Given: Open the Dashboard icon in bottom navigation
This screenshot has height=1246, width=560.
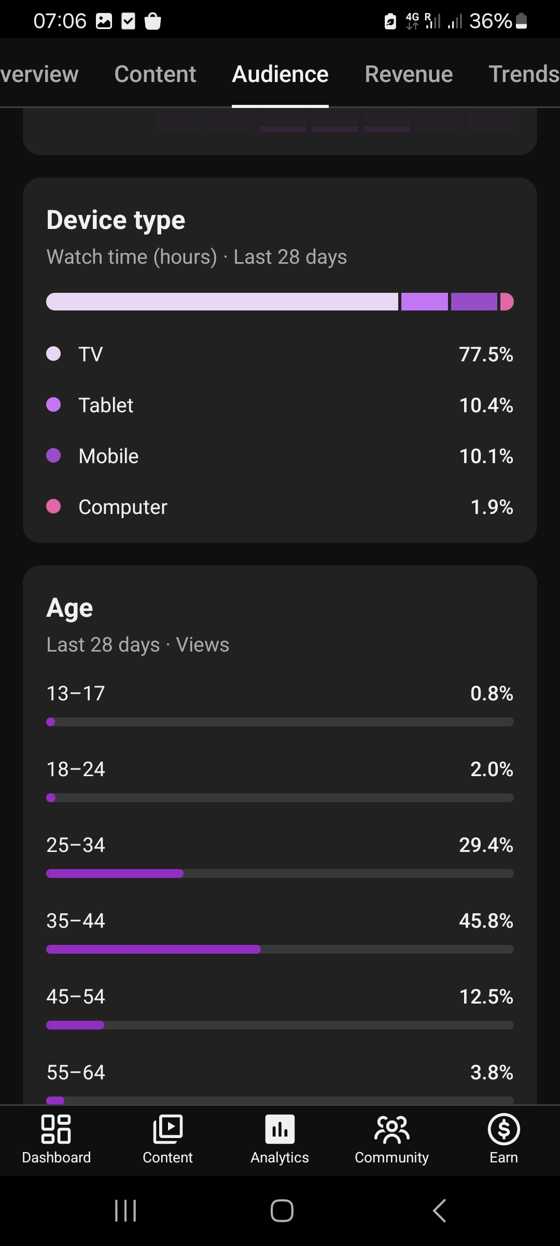Looking at the screenshot, I should click(56, 1129).
